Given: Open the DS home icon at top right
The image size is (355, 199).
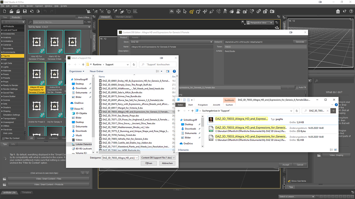Looking at the screenshot, I should point(338,11).
